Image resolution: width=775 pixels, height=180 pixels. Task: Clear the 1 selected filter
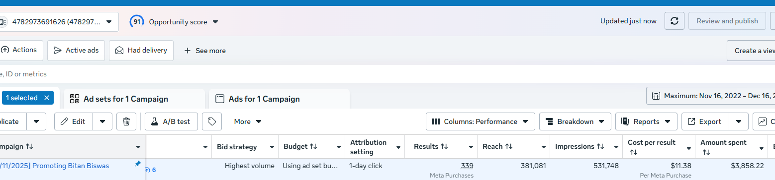coord(47,98)
